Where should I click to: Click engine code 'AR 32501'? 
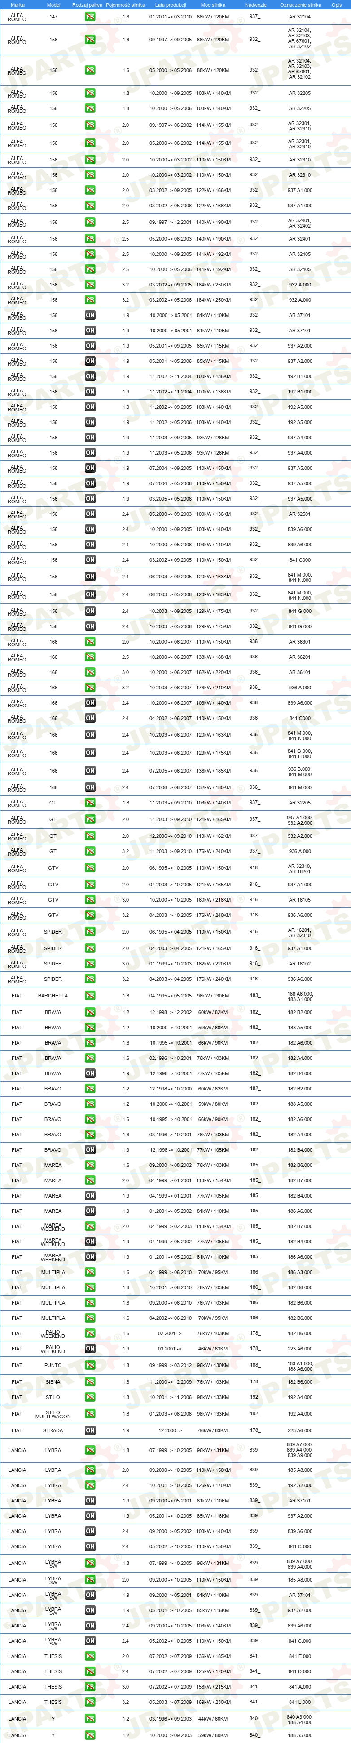(300, 514)
